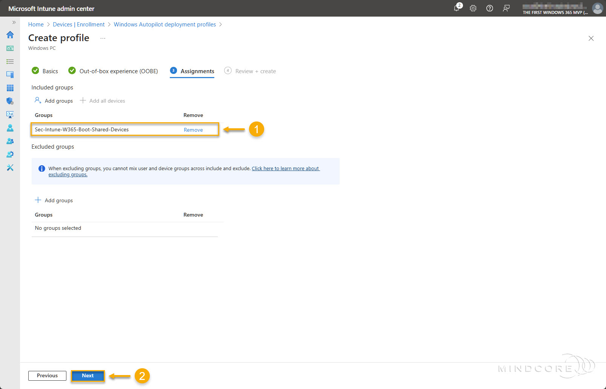This screenshot has width=606, height=389.
Task: Open the Help question mark icon
Action: [490, 8]
